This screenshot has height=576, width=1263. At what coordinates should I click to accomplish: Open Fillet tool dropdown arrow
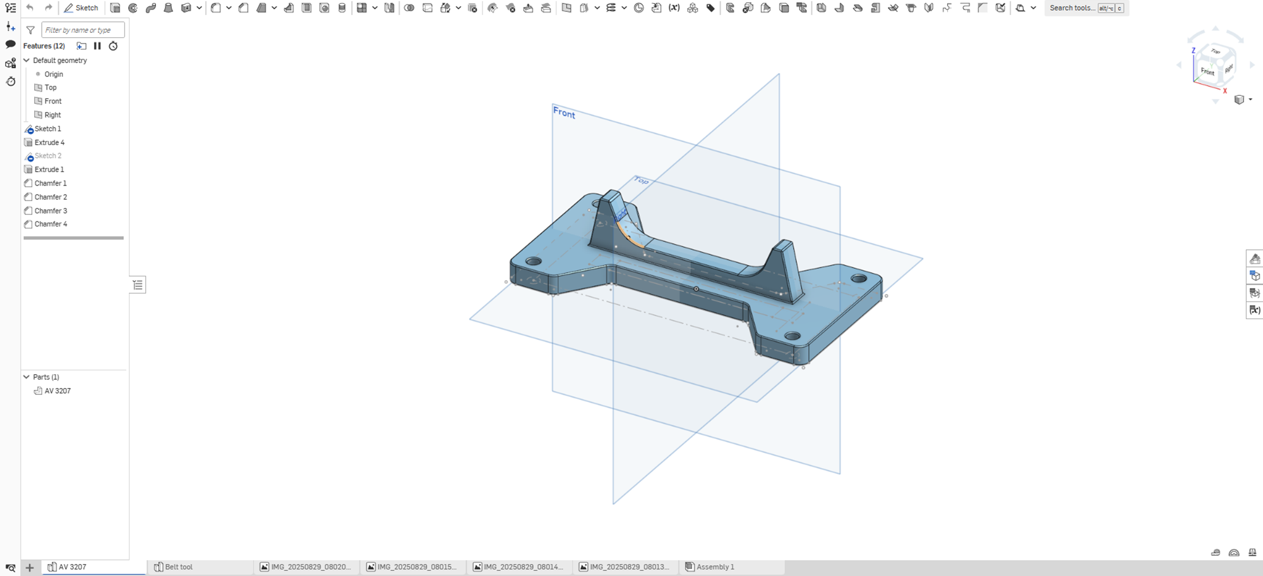click(x=229, y=8)
